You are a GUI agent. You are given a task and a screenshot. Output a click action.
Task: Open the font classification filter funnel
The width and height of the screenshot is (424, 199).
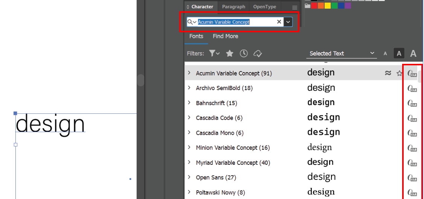tap(214, 53)
